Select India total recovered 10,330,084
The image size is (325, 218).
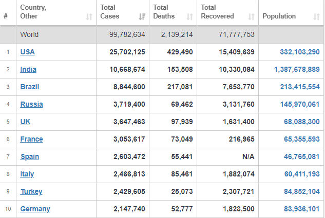237,69
